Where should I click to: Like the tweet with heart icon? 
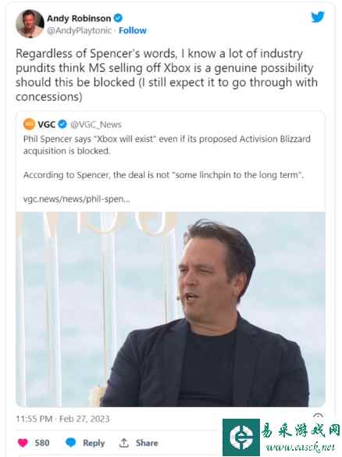pos(23,443)
